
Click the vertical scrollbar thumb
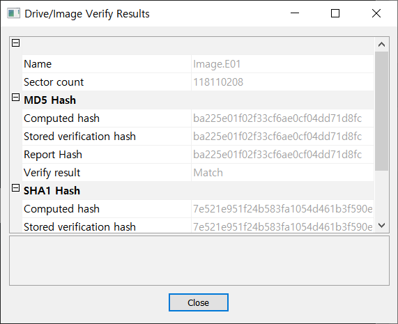point(381,111)
